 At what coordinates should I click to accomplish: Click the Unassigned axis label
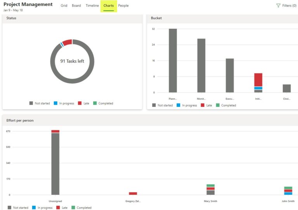[x=55, y=201]
